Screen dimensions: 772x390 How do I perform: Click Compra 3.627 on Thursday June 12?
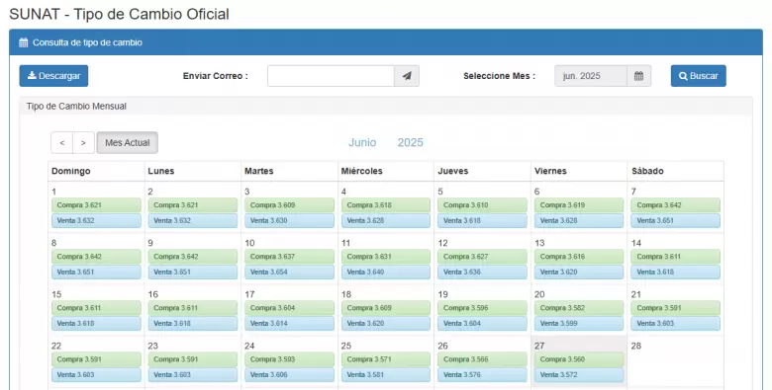coord(483,257)
